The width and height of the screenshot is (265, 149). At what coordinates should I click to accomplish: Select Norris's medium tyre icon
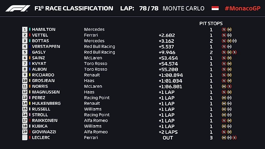point(224,87)
